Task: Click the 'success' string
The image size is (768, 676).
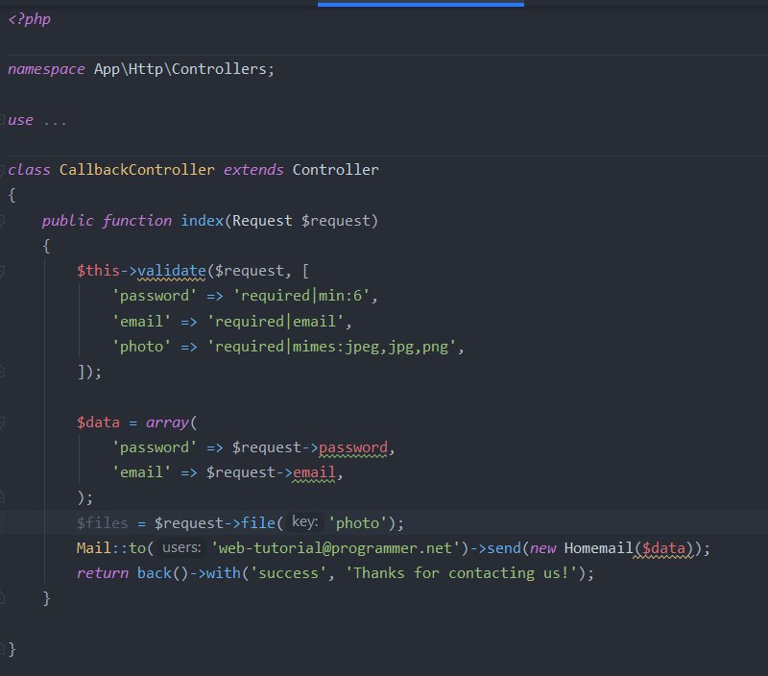Action: tap(288, 573)
